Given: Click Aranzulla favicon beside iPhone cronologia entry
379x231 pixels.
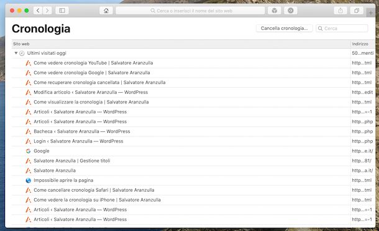Looking at the screenshot, I should 29,200.
